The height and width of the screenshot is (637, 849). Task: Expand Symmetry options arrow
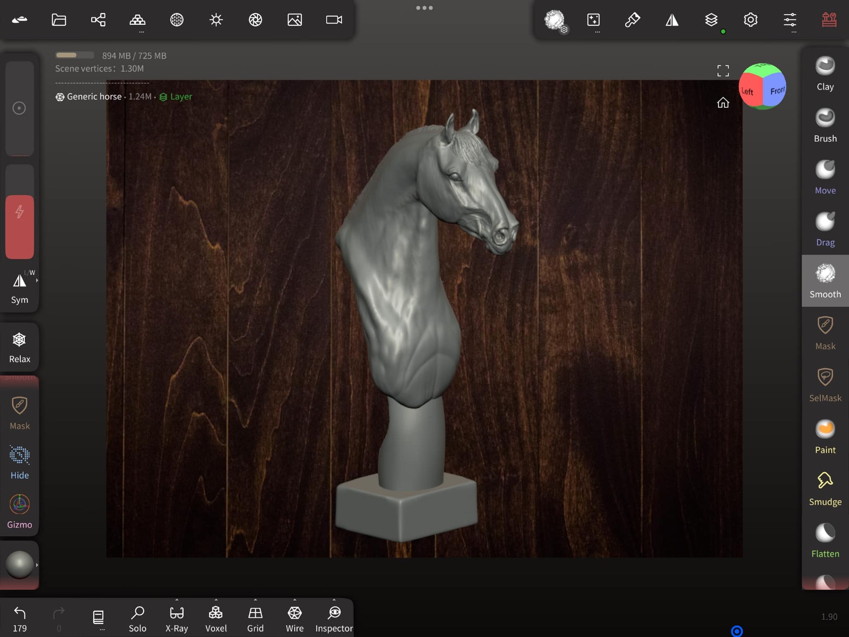pyautogui.click(x=37, y=281)
